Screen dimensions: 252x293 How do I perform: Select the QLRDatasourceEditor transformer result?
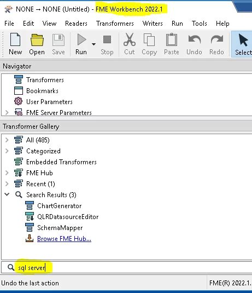(68, 217)
